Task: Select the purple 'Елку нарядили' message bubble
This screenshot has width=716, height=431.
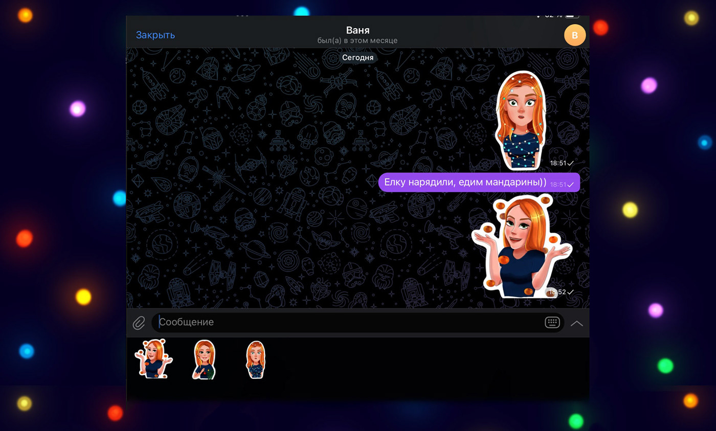Action: (464, 183)
